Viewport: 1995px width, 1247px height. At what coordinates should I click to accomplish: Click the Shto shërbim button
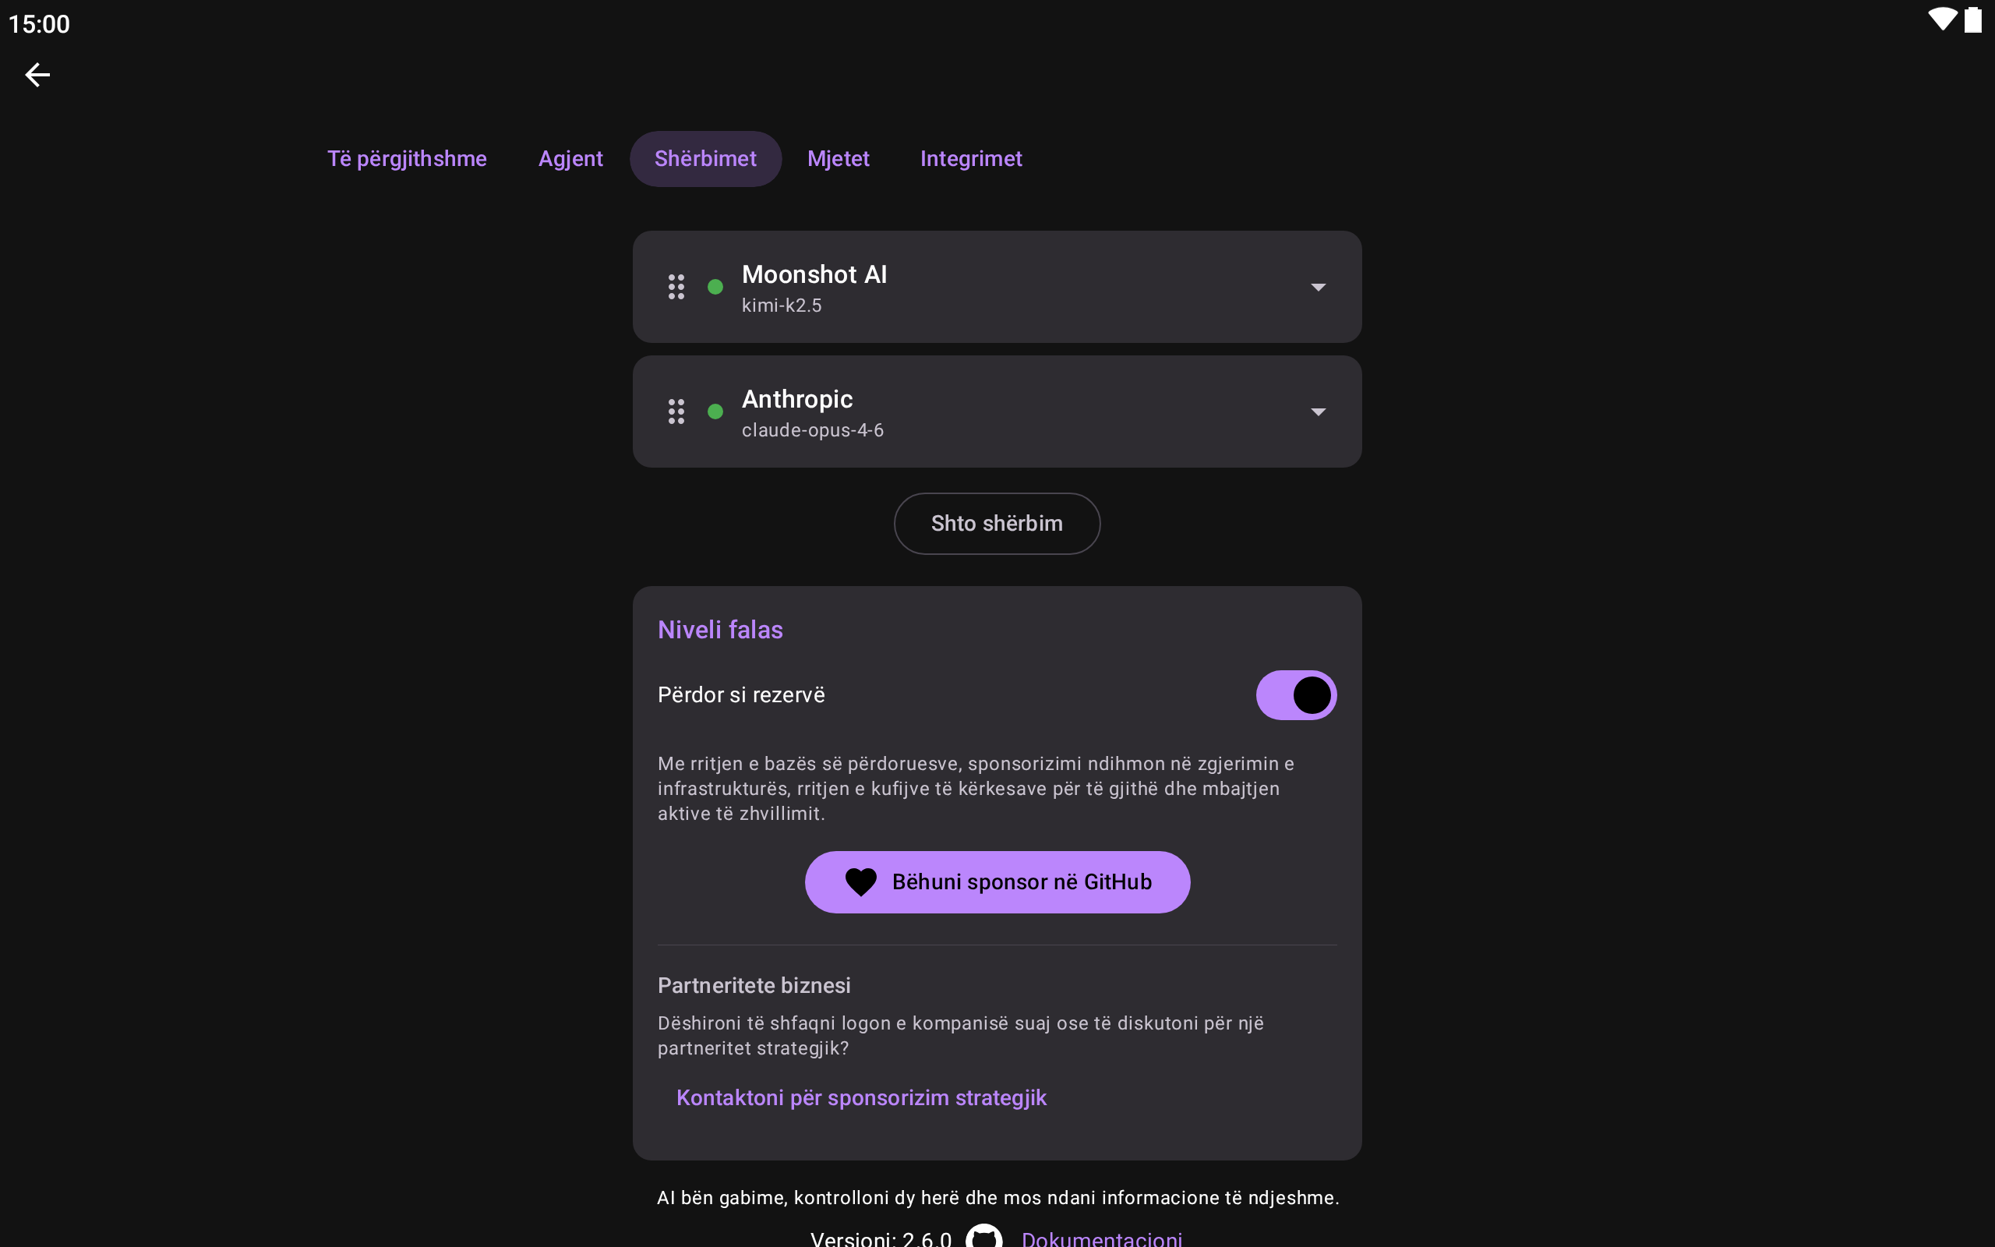pyautogui.click(x=997, y=524)
